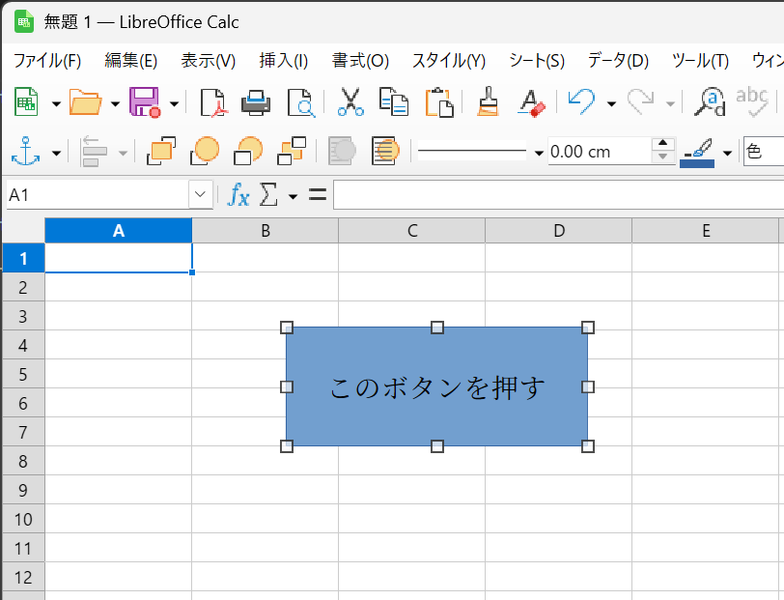Open the anchor type dropdown arrow

tap(56, 152)
